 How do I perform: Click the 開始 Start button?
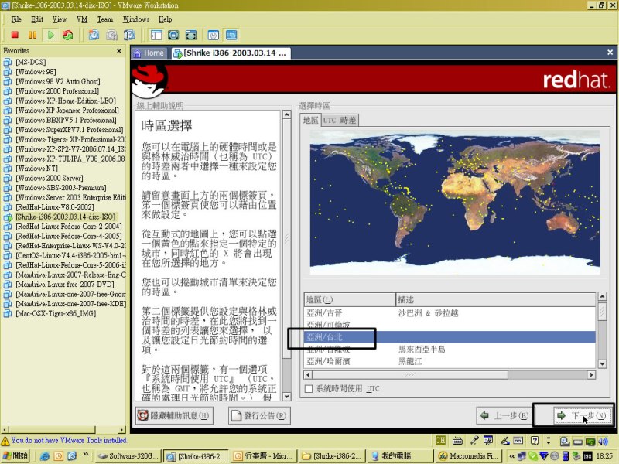15,455
